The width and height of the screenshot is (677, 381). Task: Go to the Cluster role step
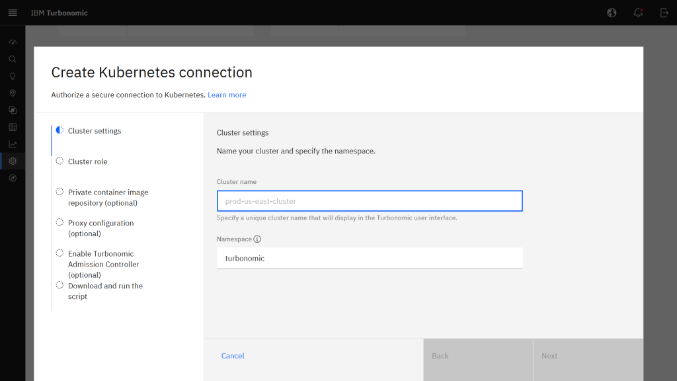click(x=88, y=161)
